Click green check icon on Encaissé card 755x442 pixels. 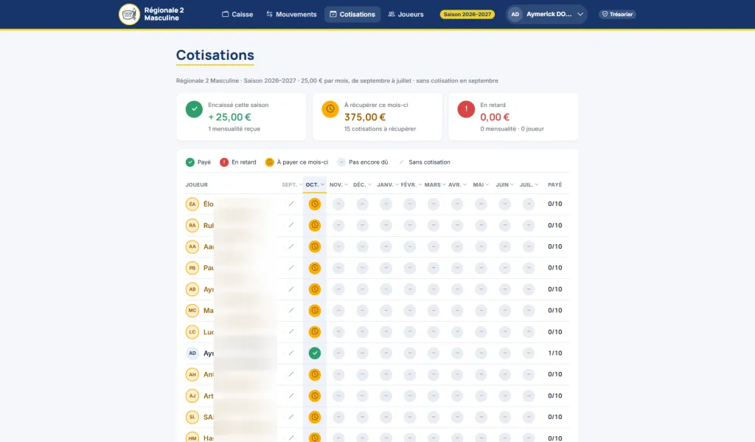pos(194,109)
